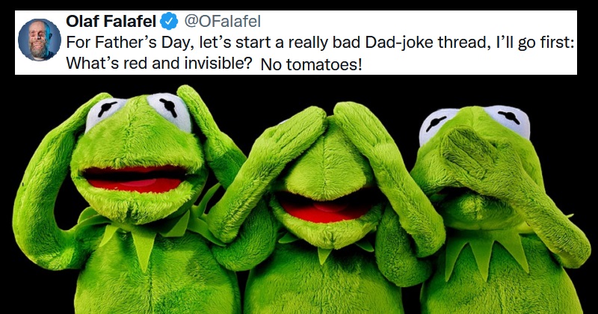The width and height of the screenshot is (598, 314).
Task: Click the blue verified checkmark badge
Action: [x=169, y=21]
